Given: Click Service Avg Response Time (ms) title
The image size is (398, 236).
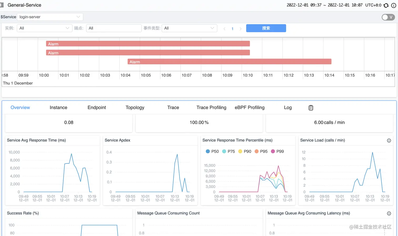Looking at the screenshot, I should click(x=36, y=140).
